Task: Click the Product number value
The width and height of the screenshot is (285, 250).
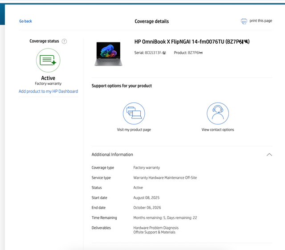Action: pos(195,53)
